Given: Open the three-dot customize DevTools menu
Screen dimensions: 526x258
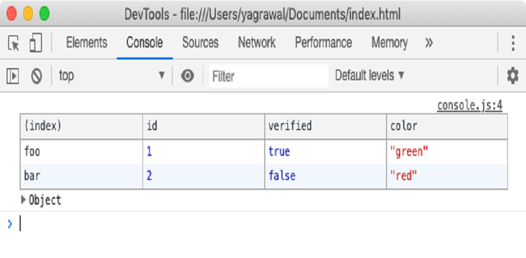Looking at the screenshot, I should point(513,43).
